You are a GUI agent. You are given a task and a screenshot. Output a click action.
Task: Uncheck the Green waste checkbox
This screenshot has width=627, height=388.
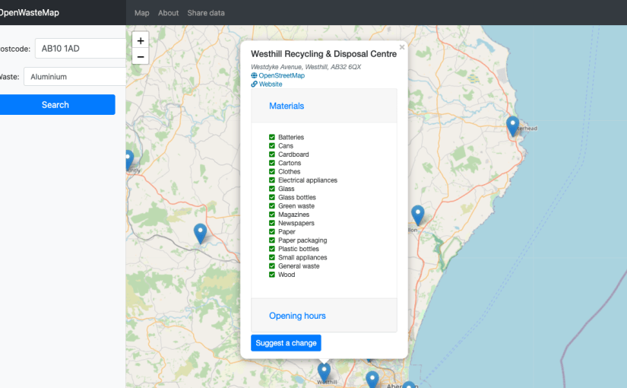pyautogui.click(x=272, y=206)
